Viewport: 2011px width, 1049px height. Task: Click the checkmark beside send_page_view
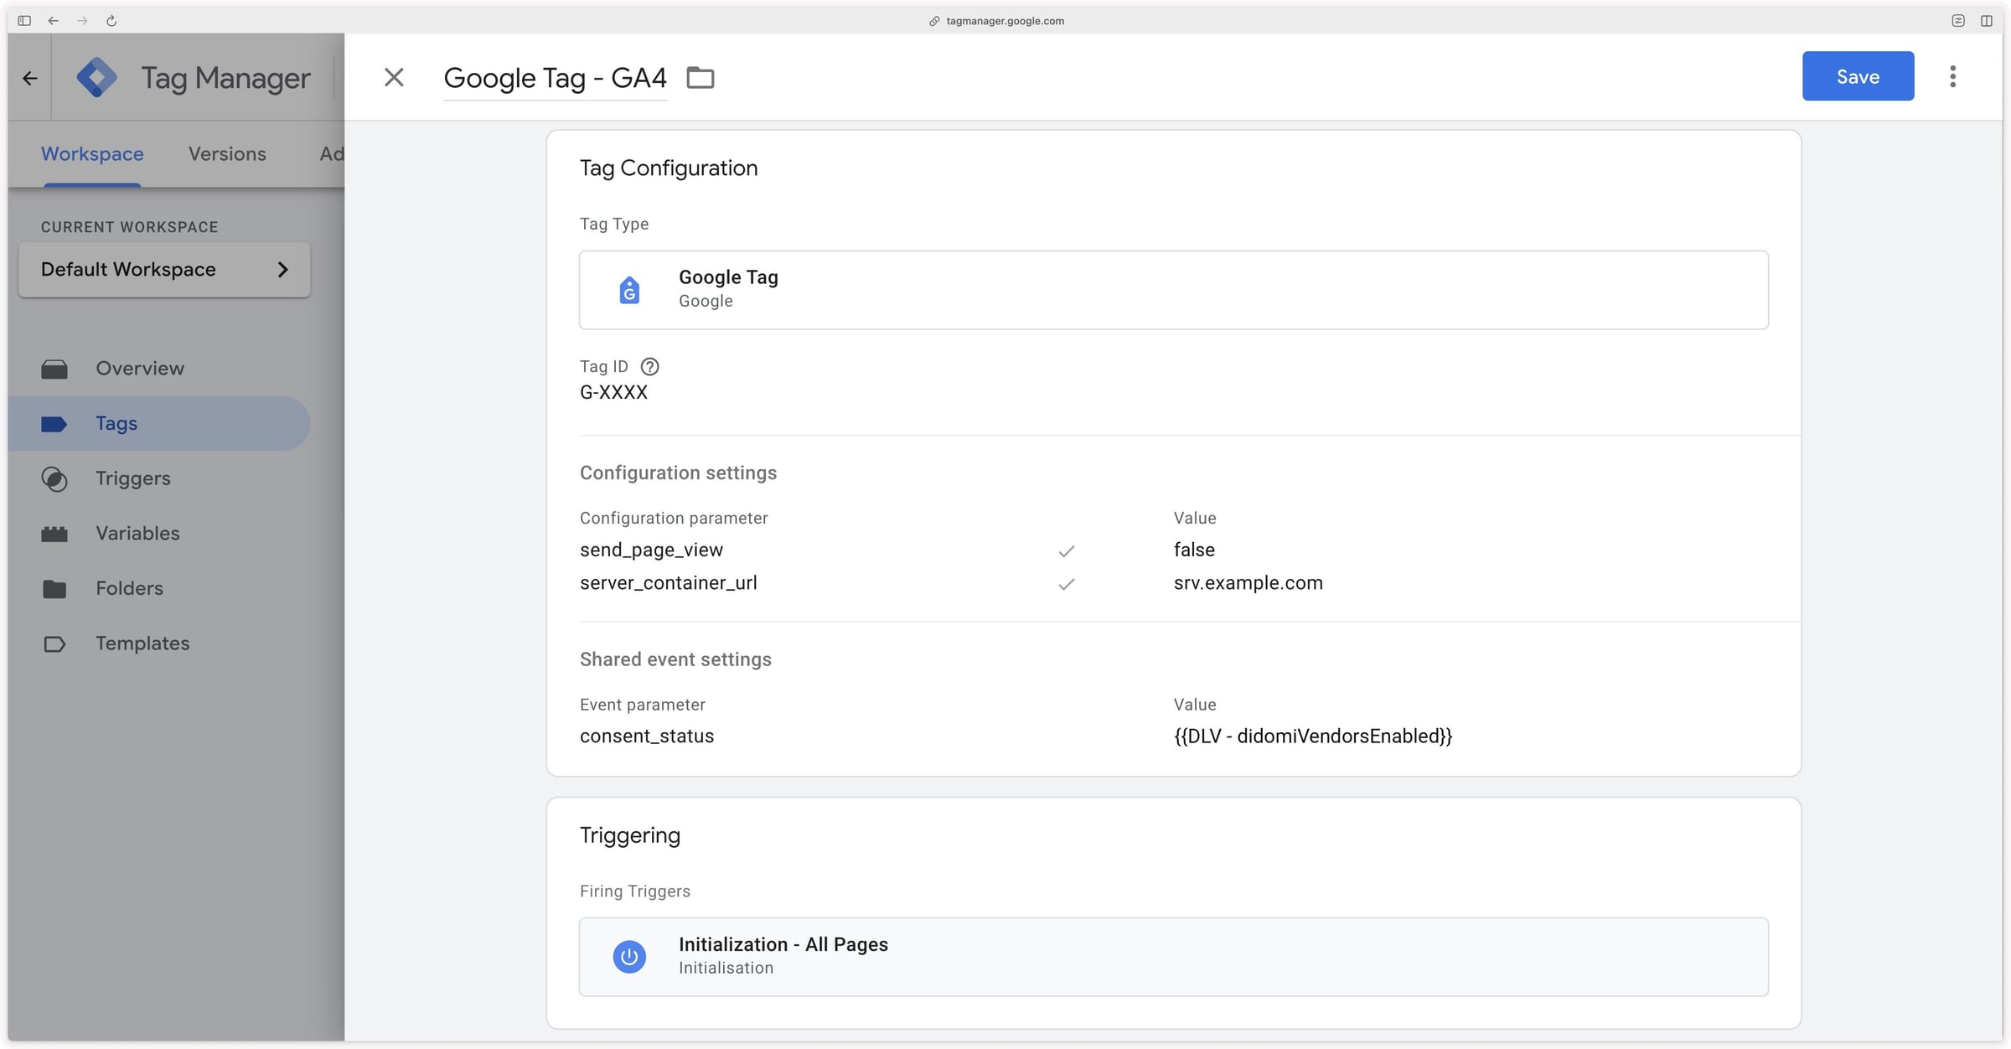[x=1066, y=550]
